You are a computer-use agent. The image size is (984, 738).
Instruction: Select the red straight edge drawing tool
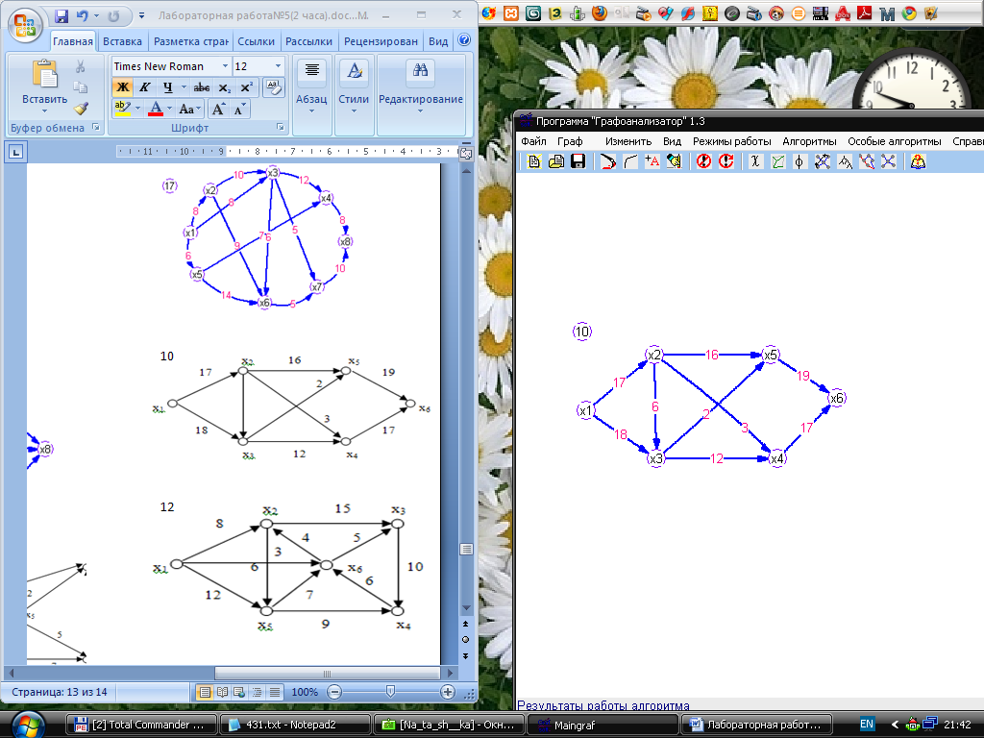[x=607, y=161]
